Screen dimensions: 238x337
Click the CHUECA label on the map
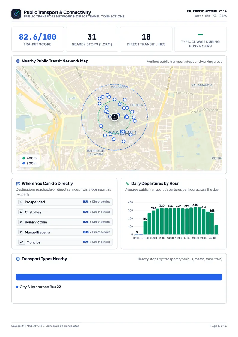pyautogui.click(x=136, y=105)
